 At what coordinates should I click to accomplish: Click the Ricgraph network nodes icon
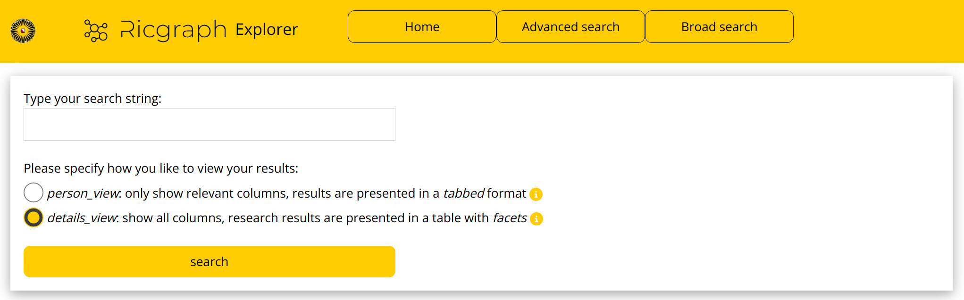[96, 31]
